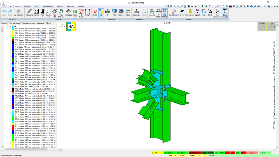Click the Rimappa tool

pyautogui.click(x=69, y=13)
